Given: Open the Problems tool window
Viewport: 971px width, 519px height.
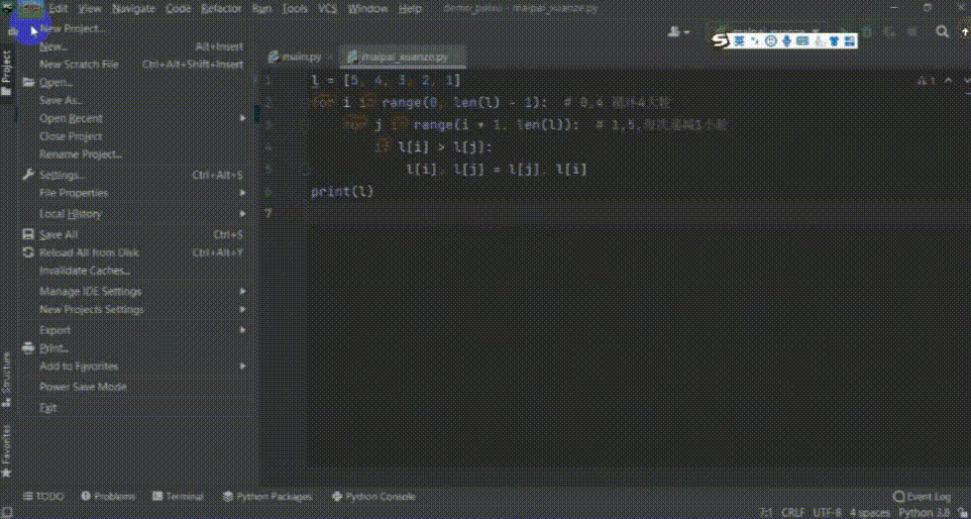Looking at the screenshot, I should pos(108,496).
